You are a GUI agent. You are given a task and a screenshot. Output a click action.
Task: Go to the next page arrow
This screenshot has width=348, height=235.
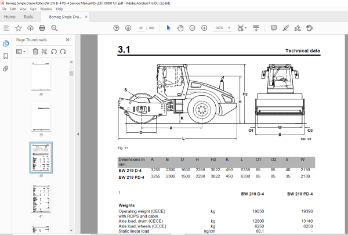pyautogui.click(x=128, y=28)
